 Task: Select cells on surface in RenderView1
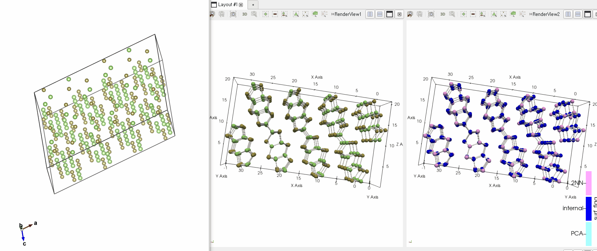tap(296, 14)
